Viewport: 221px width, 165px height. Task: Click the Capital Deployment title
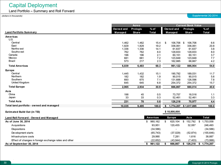33,5
